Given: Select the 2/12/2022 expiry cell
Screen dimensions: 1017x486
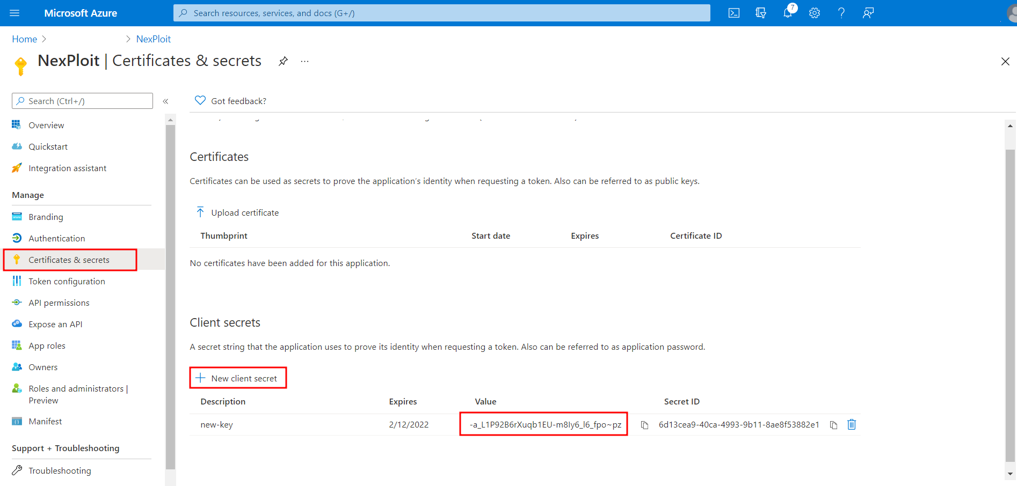Looking at the screenshot, I should tap(409, 424).
